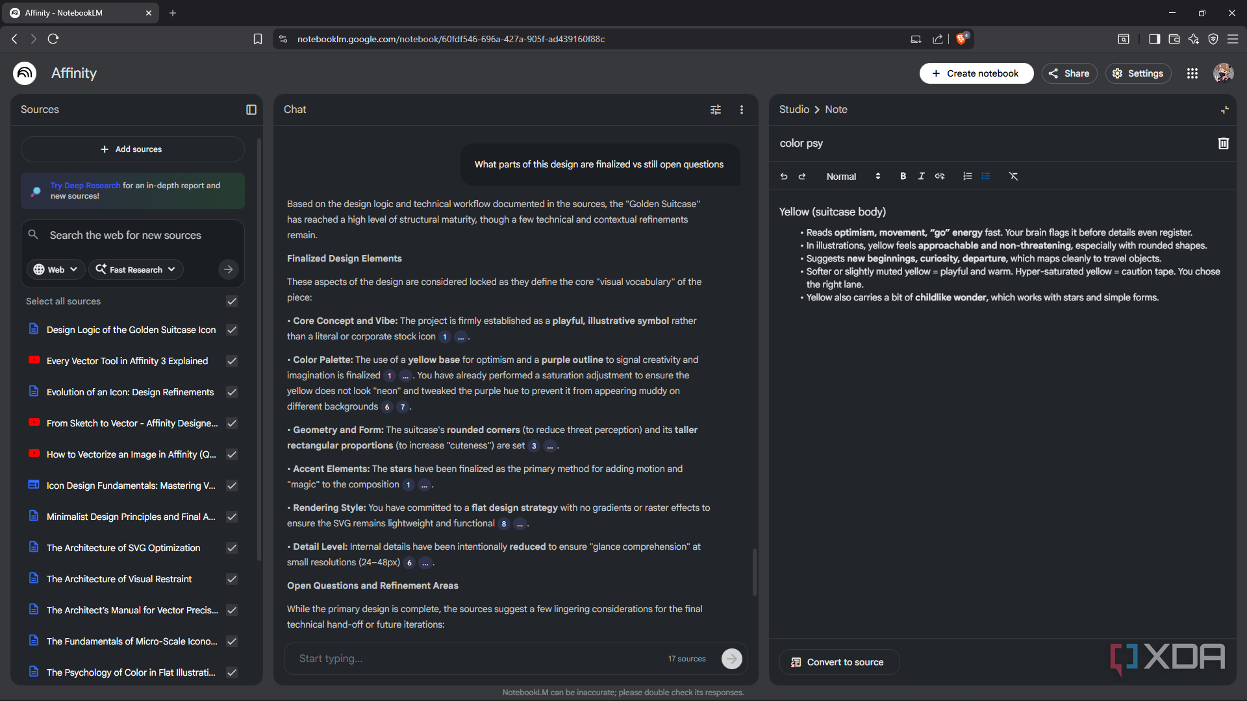This screenshot has height=701, width=1247.
Task: Delete the color psy note
Action: 1223,143
